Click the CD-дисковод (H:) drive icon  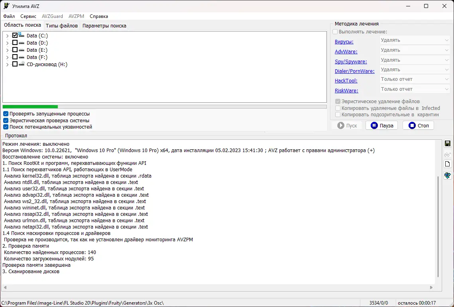click(x=22, y=64)
